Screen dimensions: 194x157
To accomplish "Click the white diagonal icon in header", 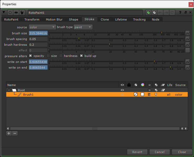I will [x=154, y=12].
